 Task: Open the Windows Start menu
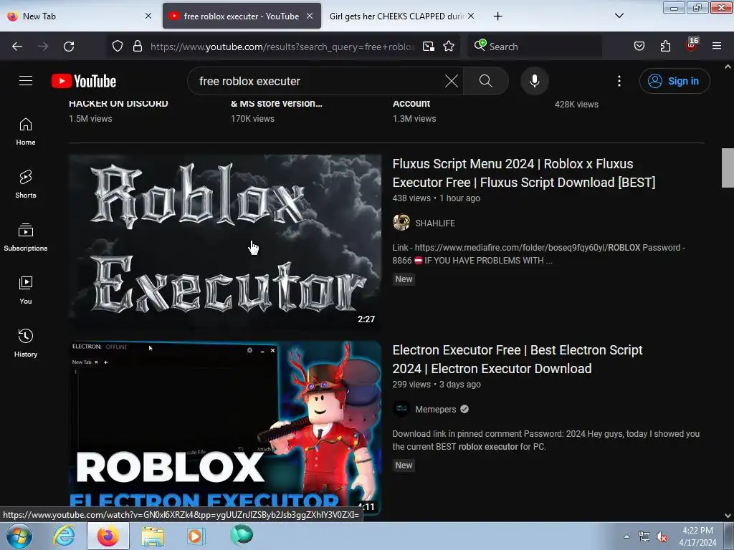tap(19, 536)
